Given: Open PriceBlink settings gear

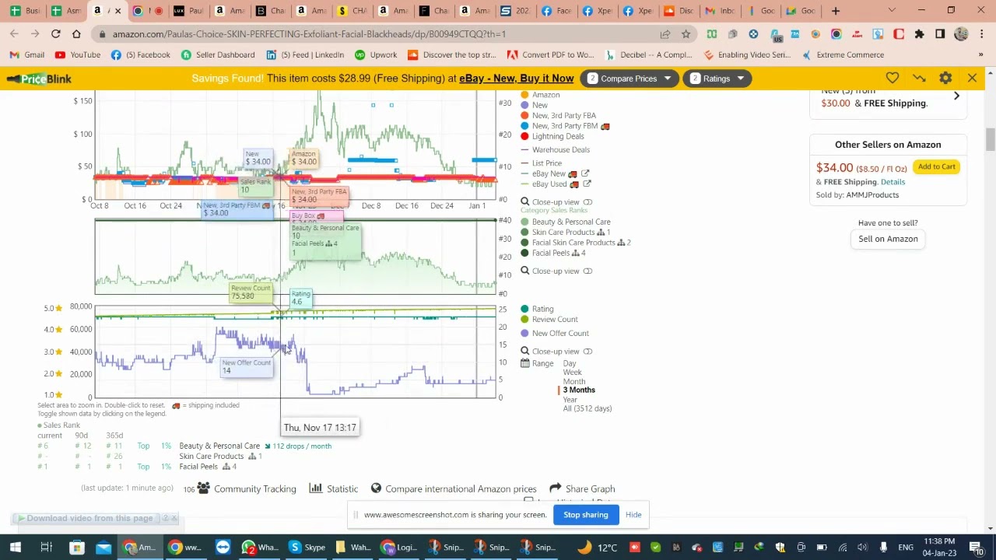Looking at the screenshot, I should tap(945, 78).
